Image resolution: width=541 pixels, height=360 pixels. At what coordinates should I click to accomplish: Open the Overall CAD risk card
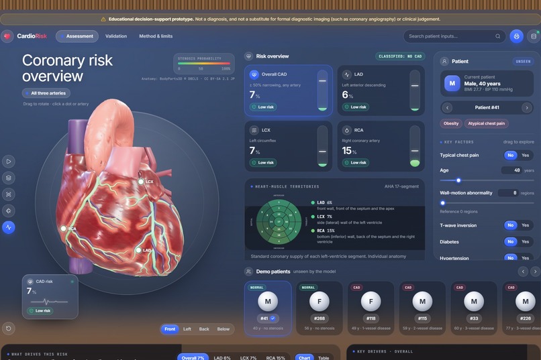pyautogui.click(x=289, y=91)
